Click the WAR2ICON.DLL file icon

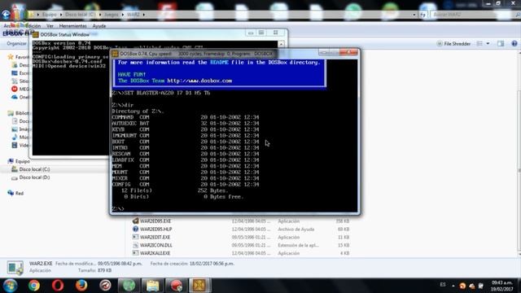(x=135, y=245)
